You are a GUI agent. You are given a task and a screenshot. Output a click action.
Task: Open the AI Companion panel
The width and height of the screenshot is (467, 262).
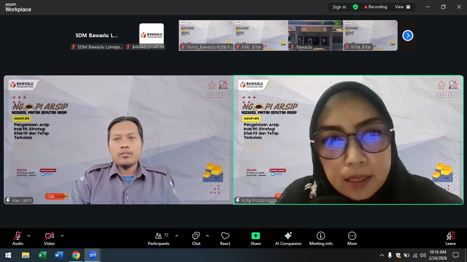[288, 238]
